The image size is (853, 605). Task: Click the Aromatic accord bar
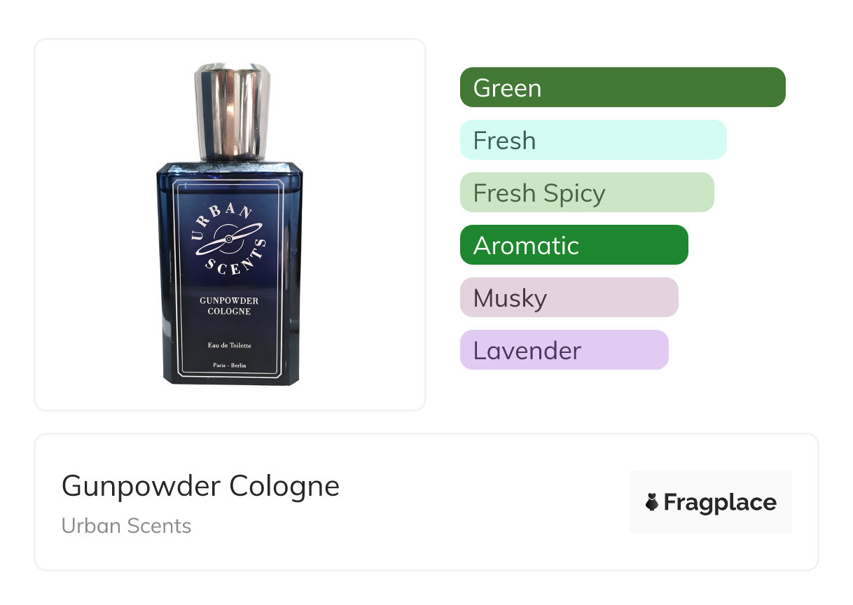[x=574, y=245]
